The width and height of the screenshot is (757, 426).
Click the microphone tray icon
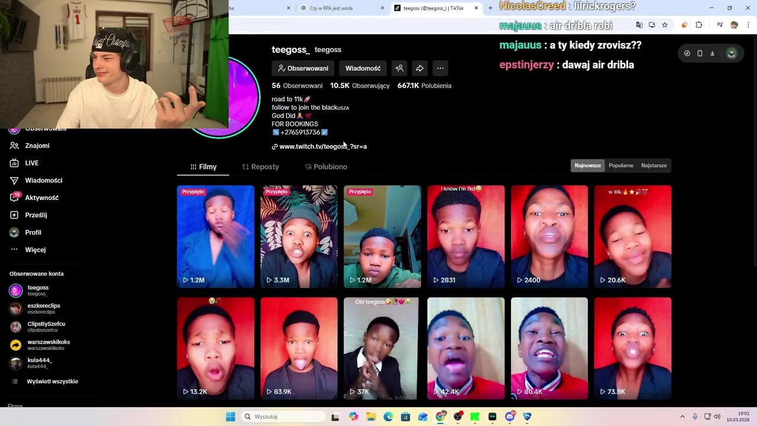695,417
